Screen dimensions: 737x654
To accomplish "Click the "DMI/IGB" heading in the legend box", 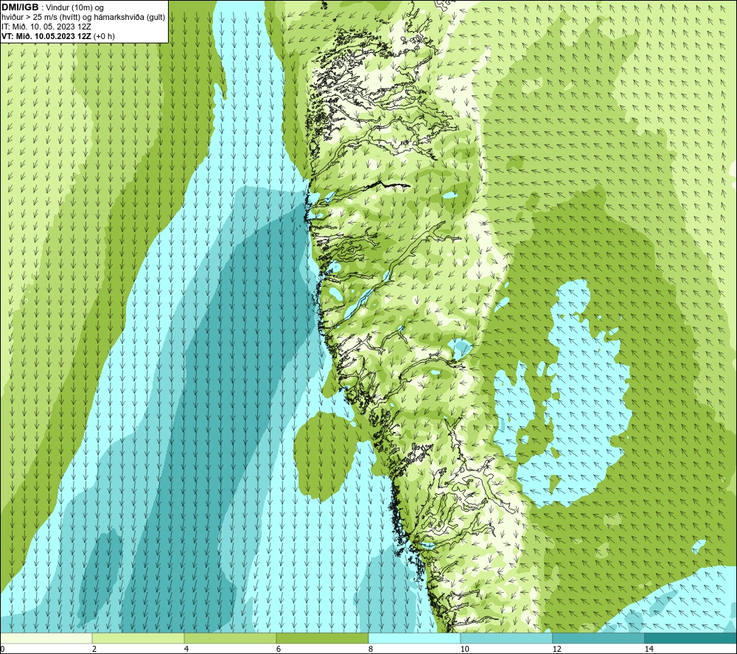I will click(x=20, y=7).
